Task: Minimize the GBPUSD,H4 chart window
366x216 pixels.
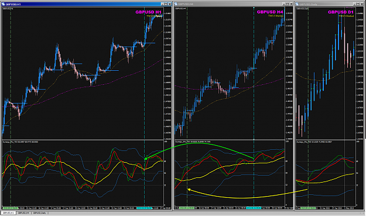Action: tap(284, 4)
